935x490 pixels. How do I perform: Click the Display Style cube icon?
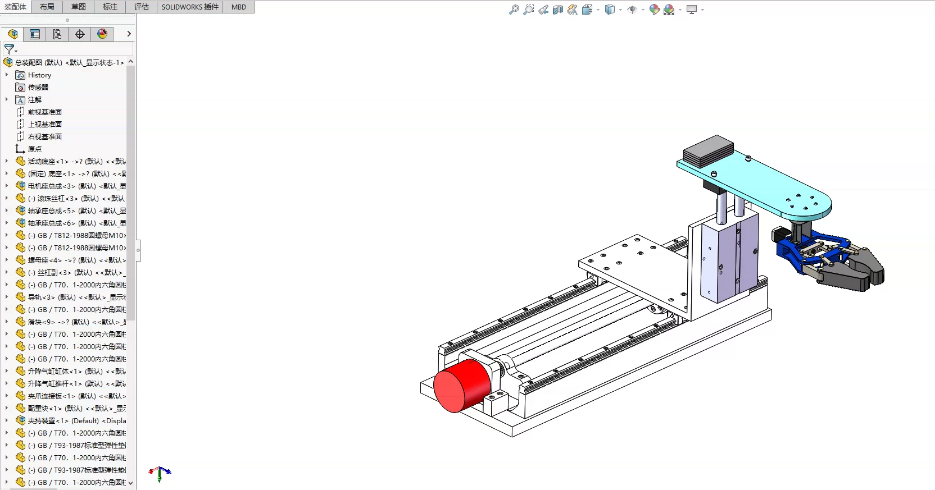610,10
